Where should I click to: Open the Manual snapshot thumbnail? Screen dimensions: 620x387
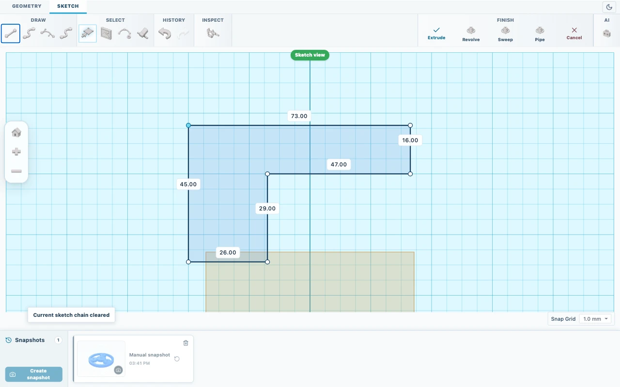click(x=101, y=358)
